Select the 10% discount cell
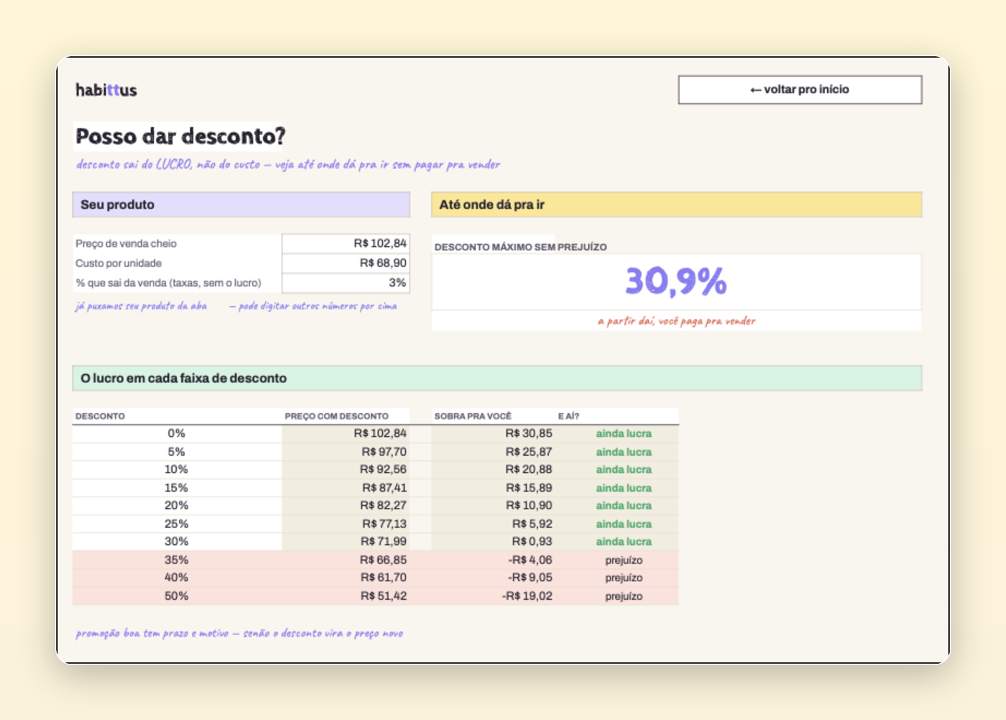1006x720 pixels. [x=177, y=470]
